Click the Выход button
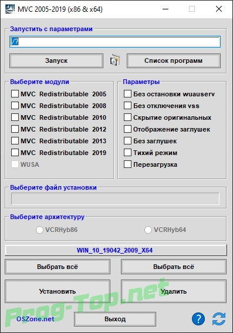The image size is (233, 333). (115, 319)
